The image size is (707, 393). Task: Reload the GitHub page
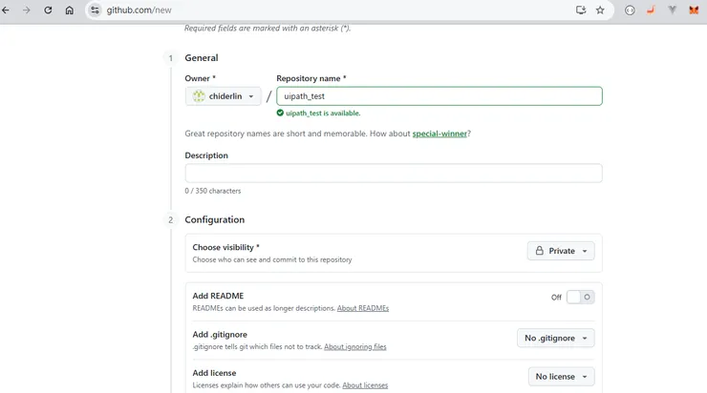(48, 10)
